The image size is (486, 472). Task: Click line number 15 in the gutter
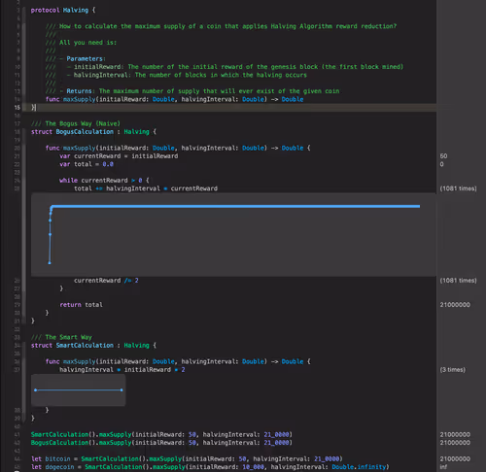pyautogui.click(x=17, y=108)
